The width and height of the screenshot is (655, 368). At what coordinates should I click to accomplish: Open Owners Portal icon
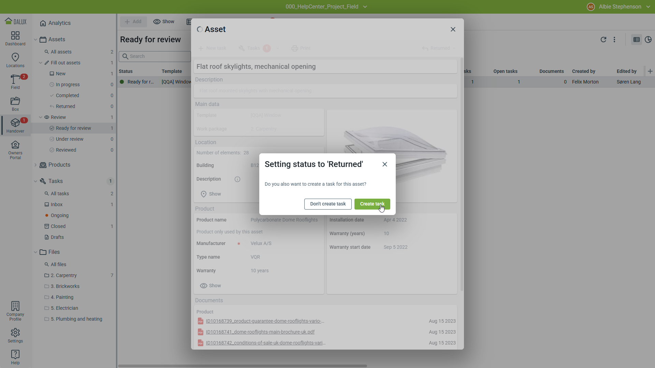[x=15, y=150]
